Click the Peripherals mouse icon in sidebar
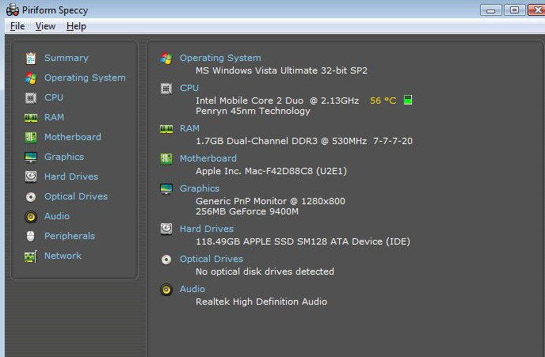 point(31,236)
